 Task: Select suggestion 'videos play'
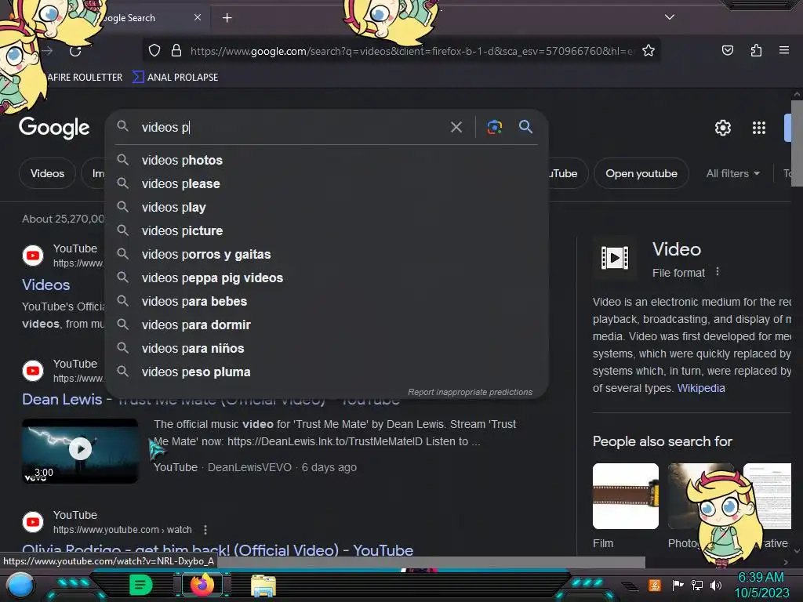click(x=327, y=207)
